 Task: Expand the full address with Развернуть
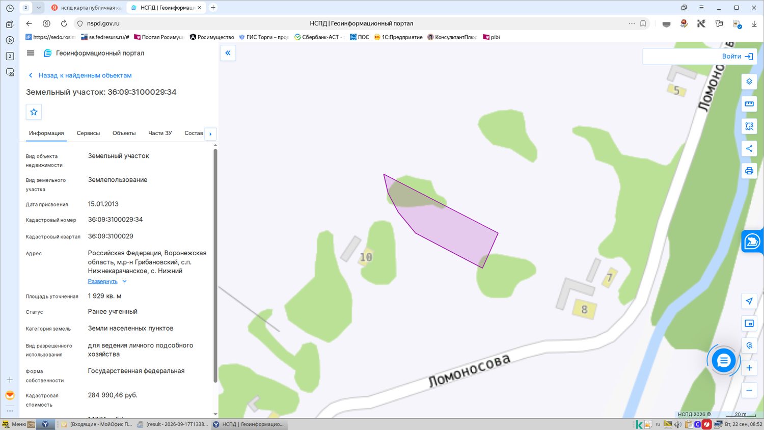point(107,281)
